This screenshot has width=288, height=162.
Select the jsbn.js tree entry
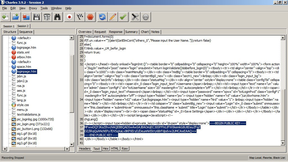(x=21, y=76)
